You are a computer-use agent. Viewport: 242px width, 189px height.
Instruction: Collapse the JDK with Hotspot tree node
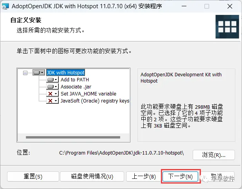pos(25,73)
